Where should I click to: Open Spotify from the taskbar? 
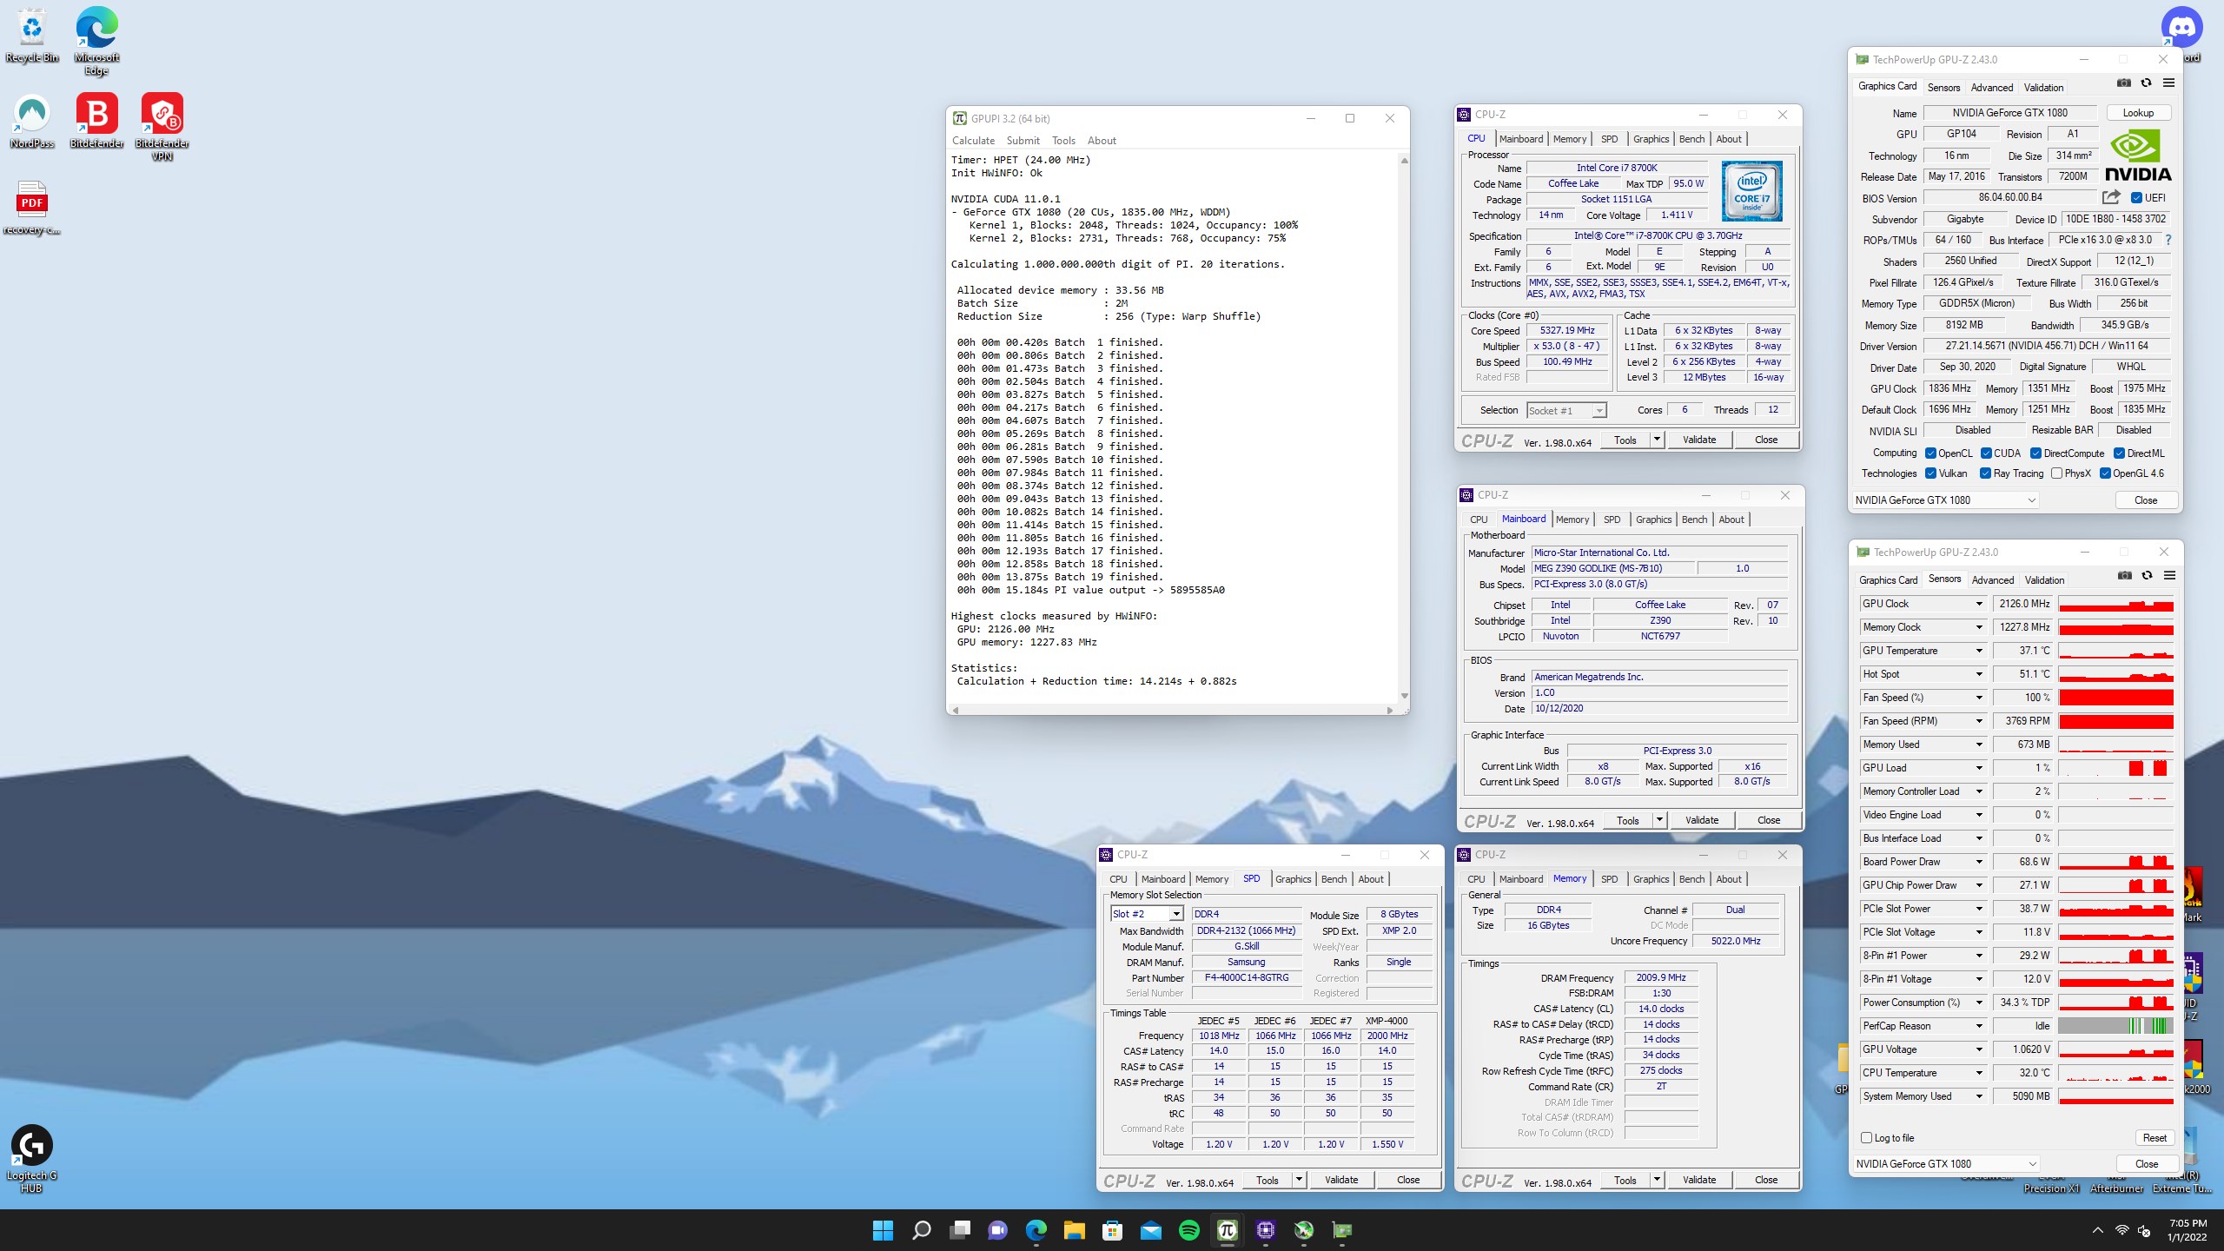pos(1188,1230)
